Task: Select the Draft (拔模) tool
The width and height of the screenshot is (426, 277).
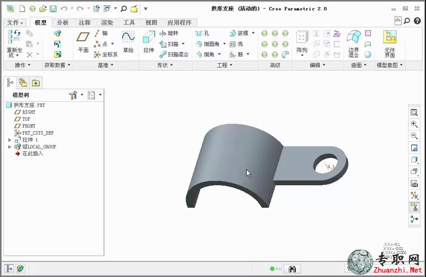Action: (239, 33)
